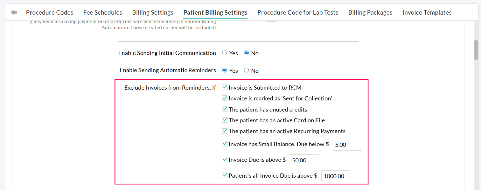Open the Procedure Code for Lab Tests tab
Viewport: 481px width, 190px height.
pyautogui.click(x=297, y=12)
